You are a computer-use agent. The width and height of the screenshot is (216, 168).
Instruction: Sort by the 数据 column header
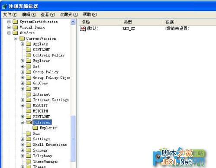[189, 22]
